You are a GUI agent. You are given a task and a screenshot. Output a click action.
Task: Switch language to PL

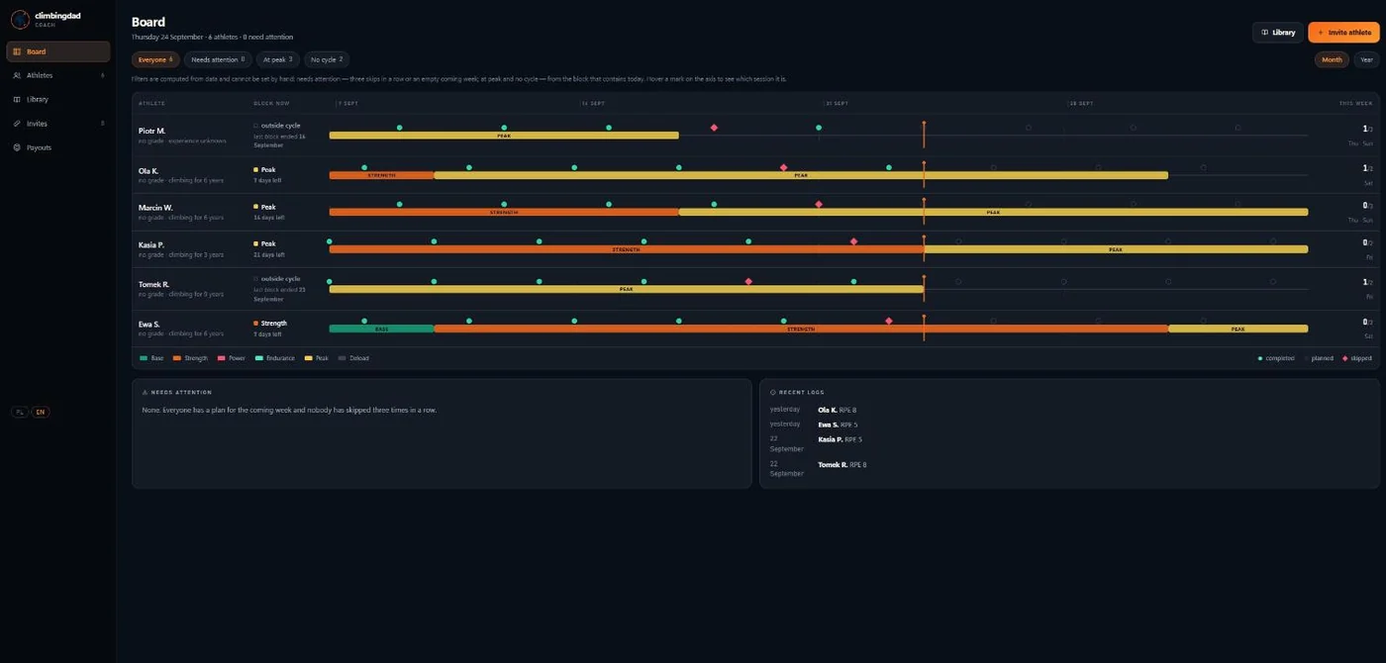[x=20, y=412]
